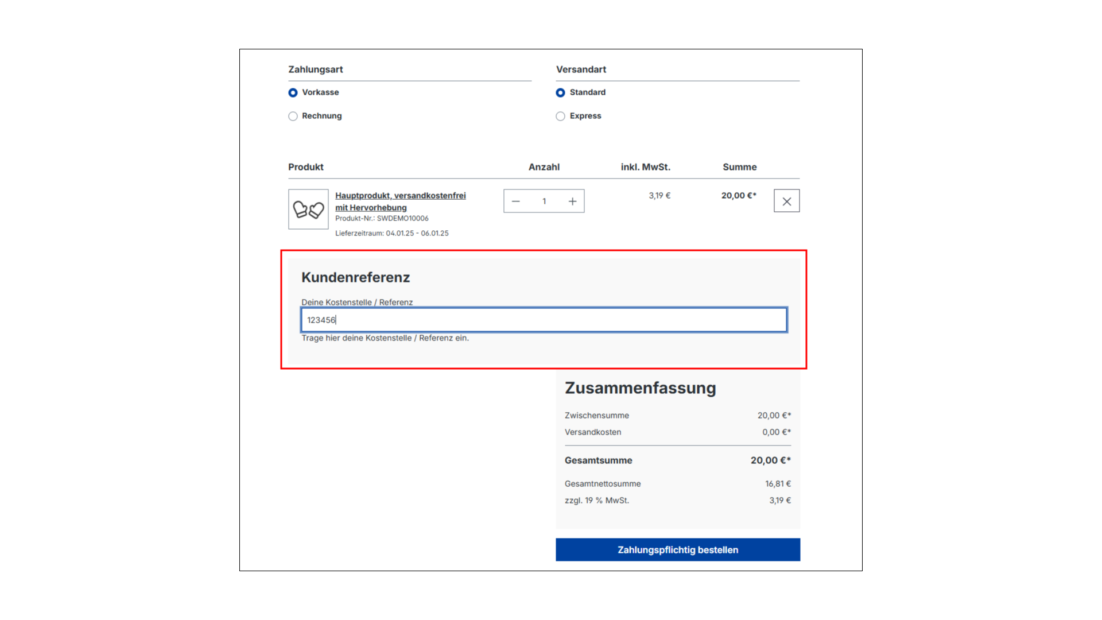The image size is (1102, 620).
Task: Click the Produkt-Nr. SWDEMO10006 text
Action: click(382, 219)
